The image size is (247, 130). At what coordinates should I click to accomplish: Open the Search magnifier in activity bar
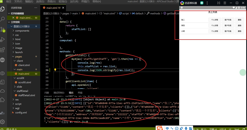(x=2, y=19)
